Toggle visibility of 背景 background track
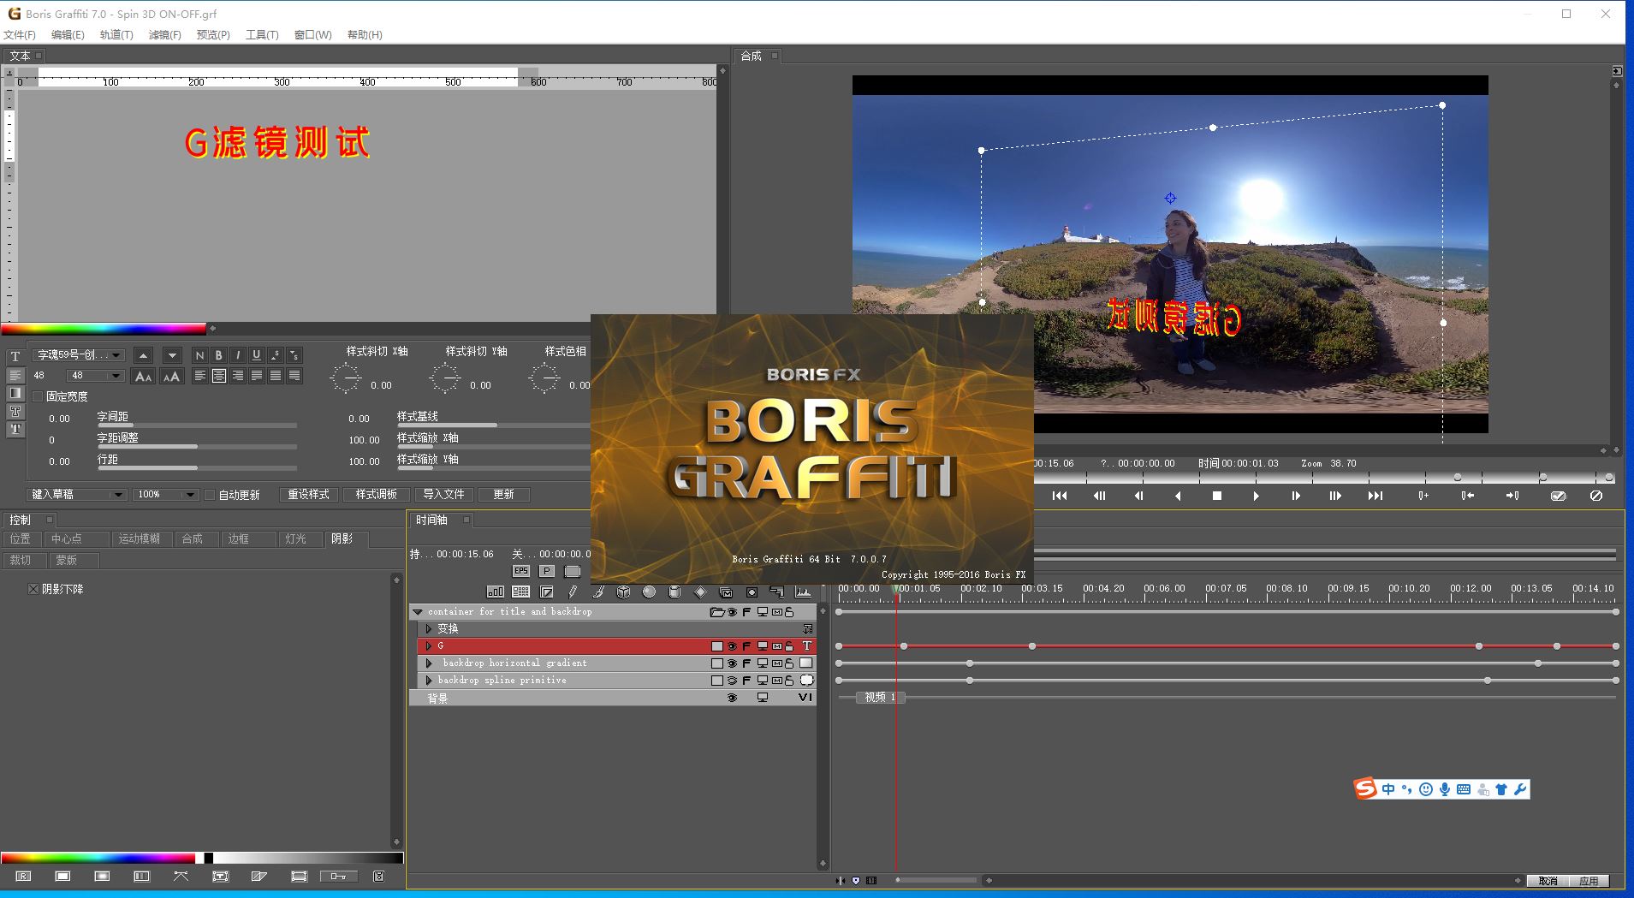The height and width of the screenshot is (898, 1634). (x=732, y=699)
